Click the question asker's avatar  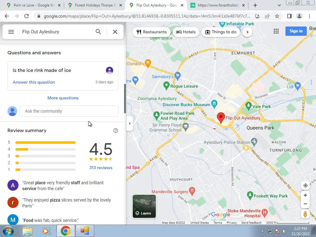pos(110,70)
